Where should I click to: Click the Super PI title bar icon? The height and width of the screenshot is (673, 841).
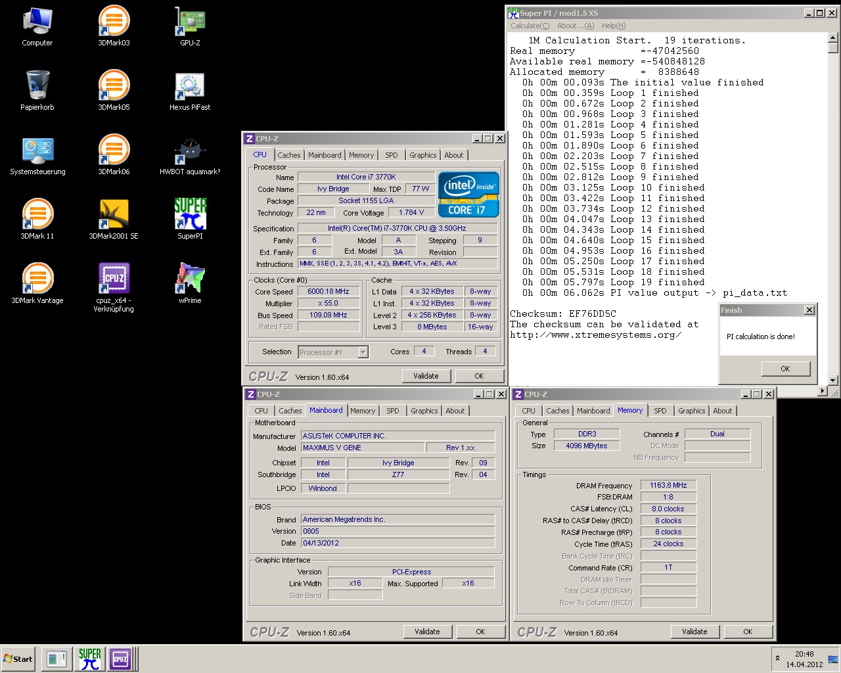point(513,12)
